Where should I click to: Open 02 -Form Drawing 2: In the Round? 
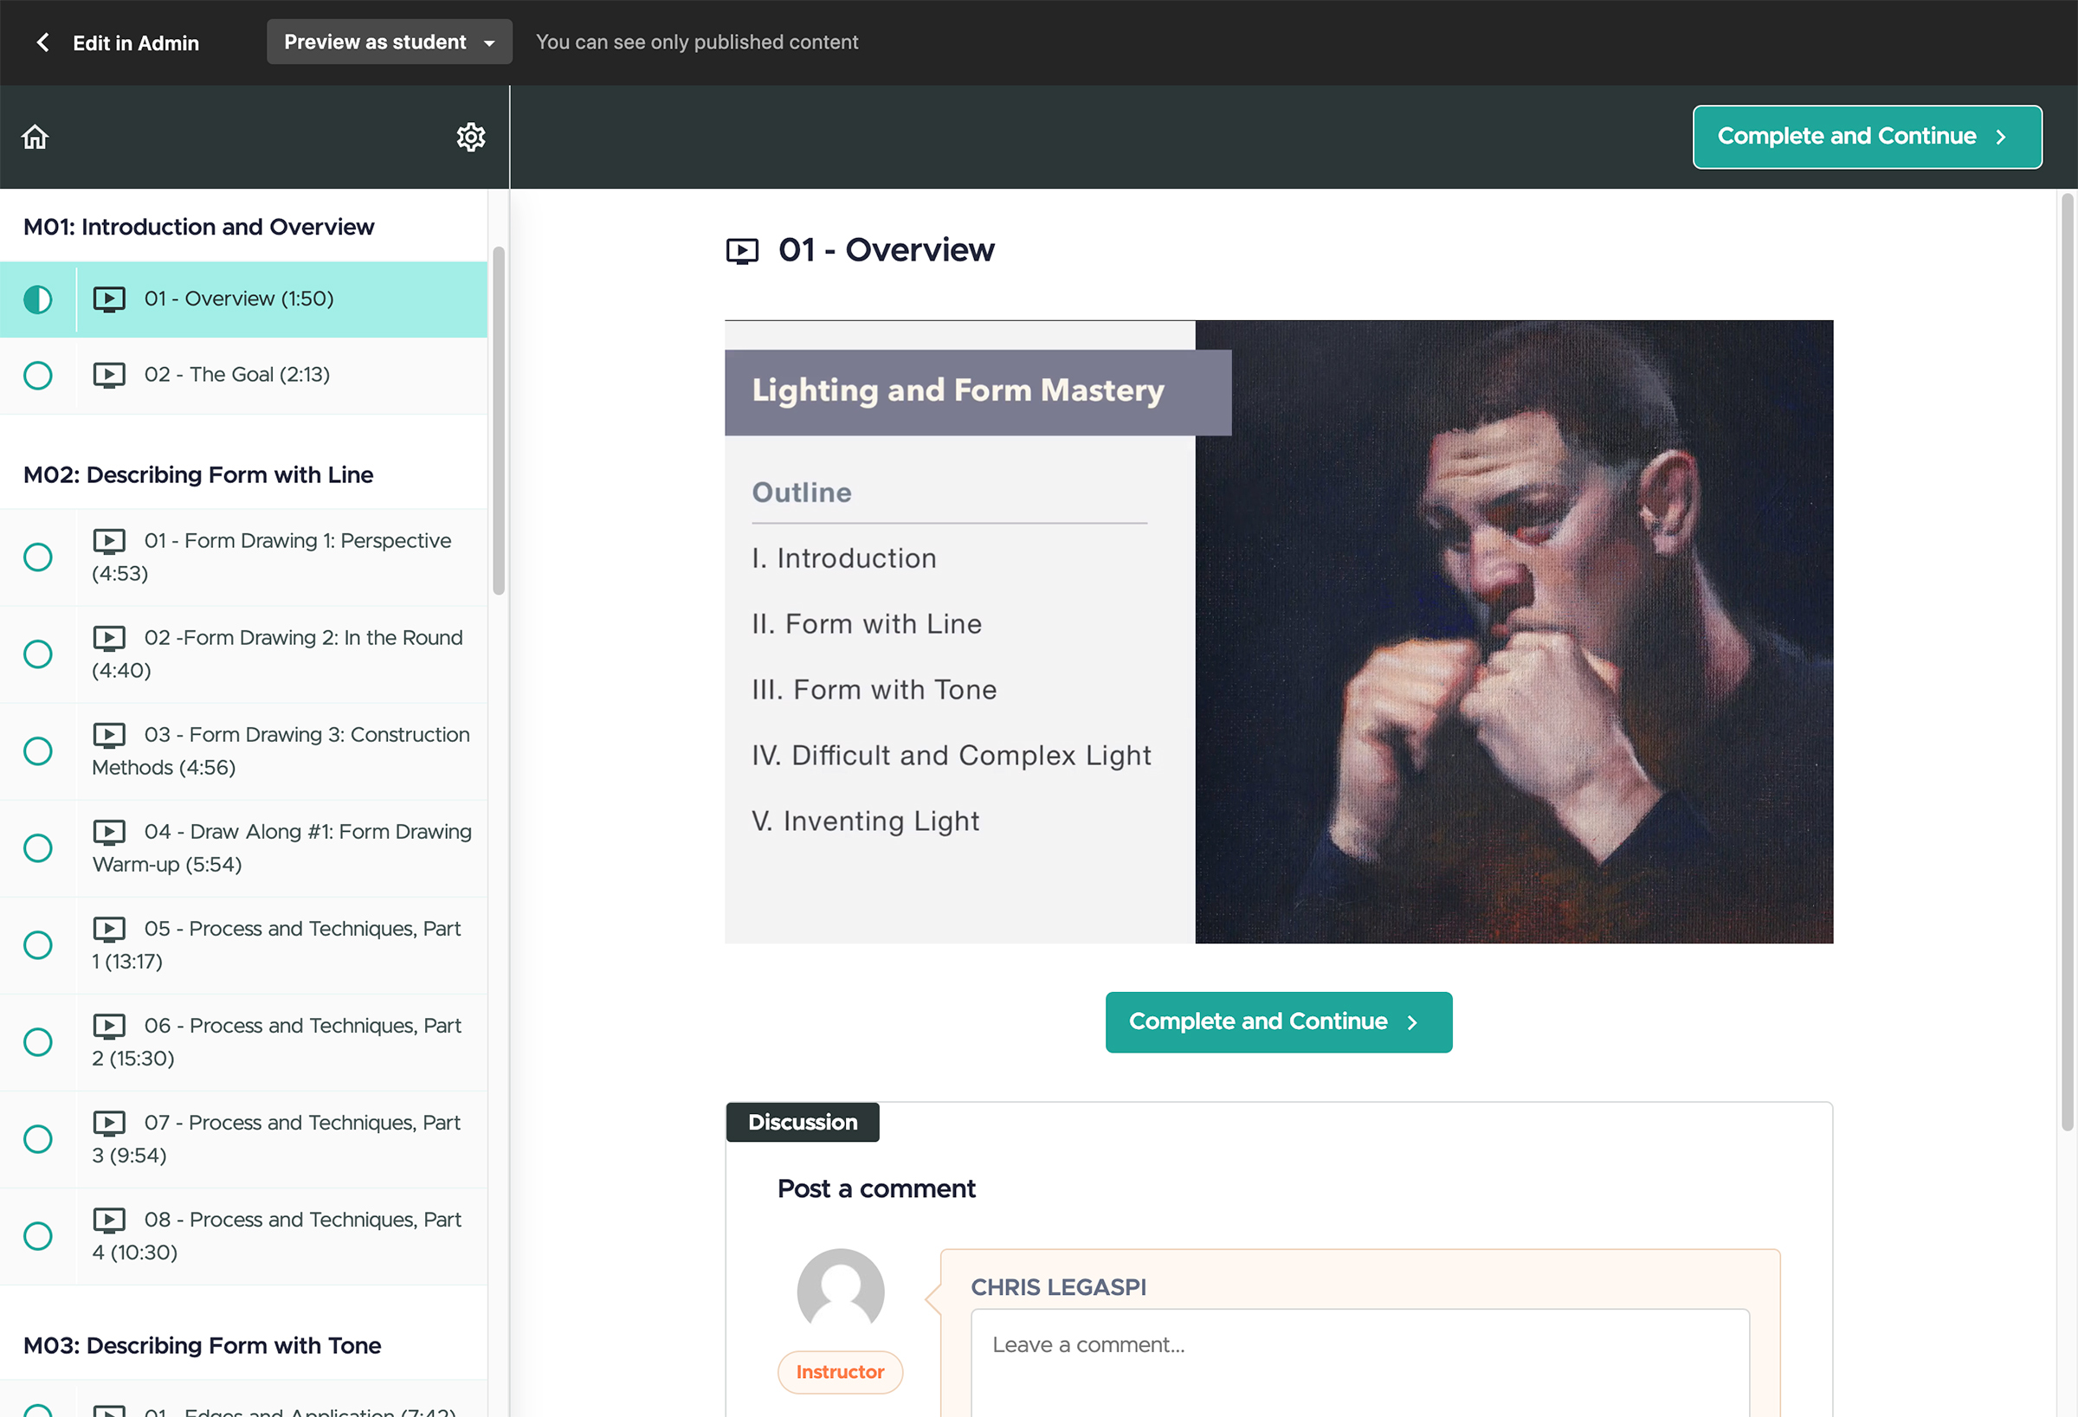coord(243,654)
